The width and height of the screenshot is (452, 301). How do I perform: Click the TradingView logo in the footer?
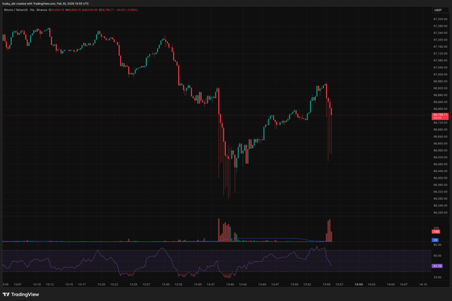(x=21, y=294)
